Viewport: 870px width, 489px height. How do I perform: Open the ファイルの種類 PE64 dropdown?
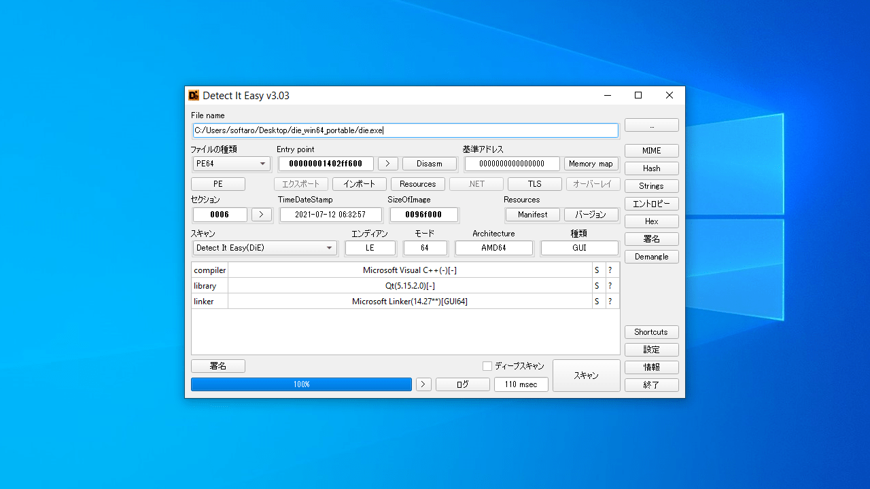[231, 164]
